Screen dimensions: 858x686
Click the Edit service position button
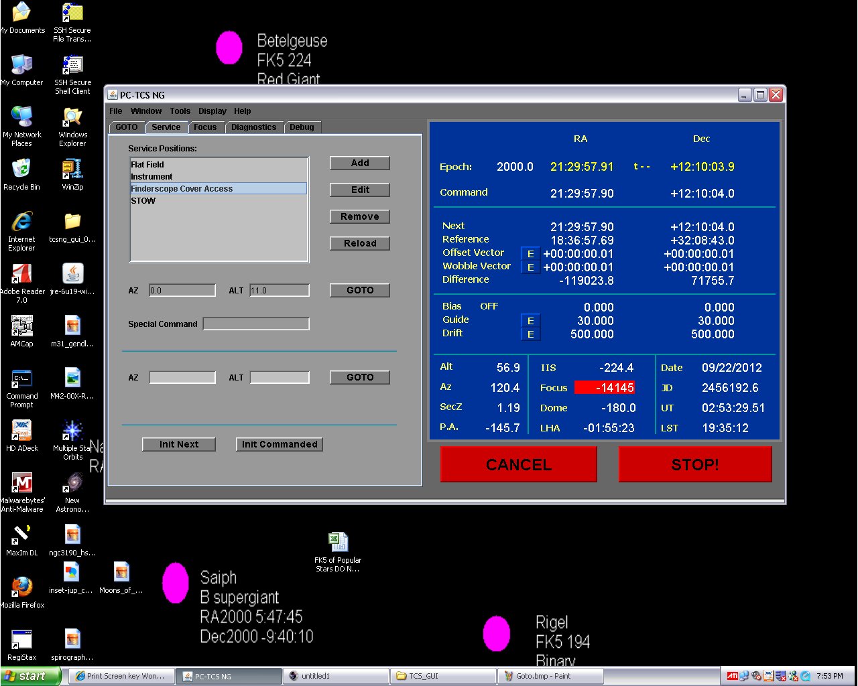(360, 190)
